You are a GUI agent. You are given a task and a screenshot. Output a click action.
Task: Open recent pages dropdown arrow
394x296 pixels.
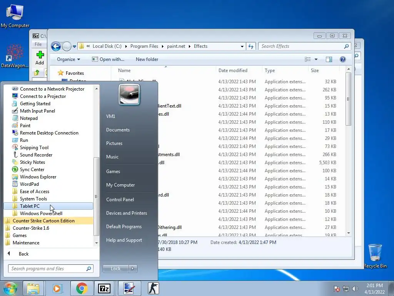pos(74,47)
